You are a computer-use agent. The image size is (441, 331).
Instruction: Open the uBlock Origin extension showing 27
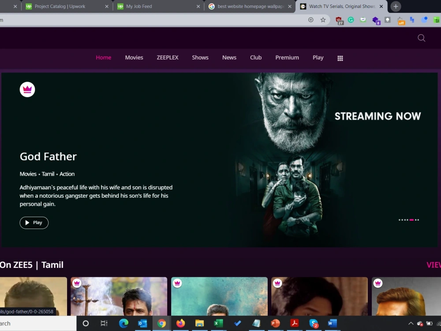pos(340,21)
